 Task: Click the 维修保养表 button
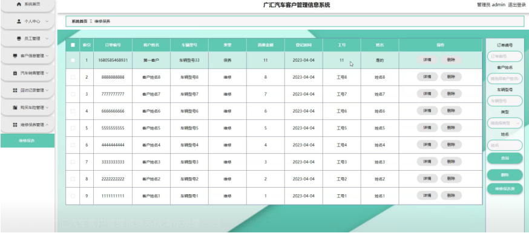coord(505,189)
